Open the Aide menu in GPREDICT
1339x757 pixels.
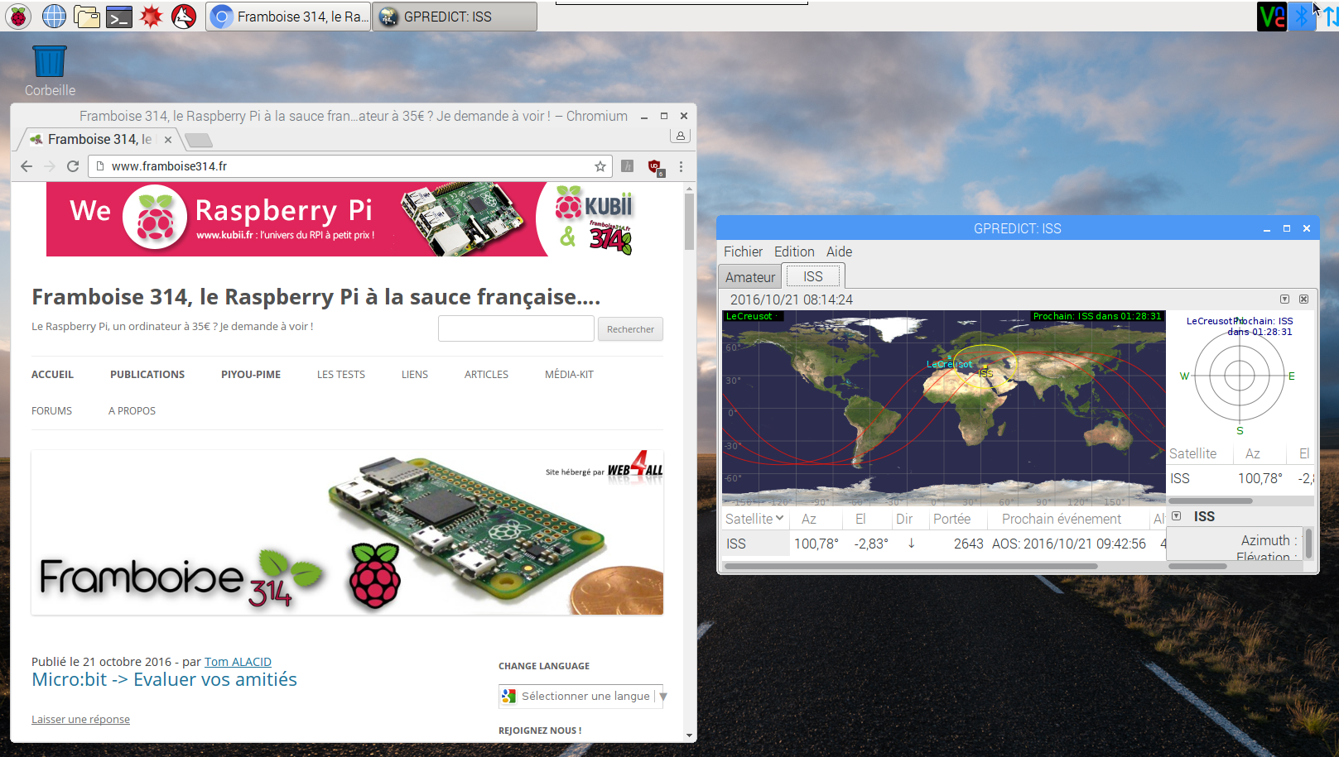click(x=839, y=252)
